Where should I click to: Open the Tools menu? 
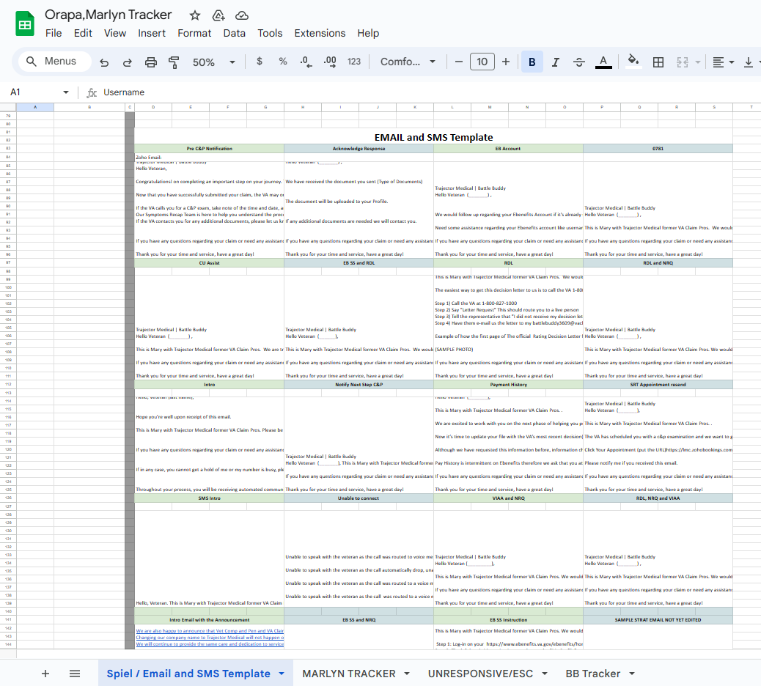[270, 33]
